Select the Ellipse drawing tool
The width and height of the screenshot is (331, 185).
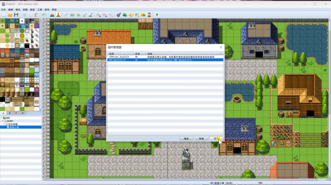click(78, 15)
